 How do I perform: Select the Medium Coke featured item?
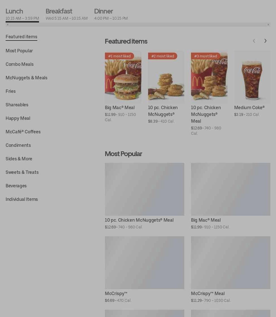click(x=252, y=84)
